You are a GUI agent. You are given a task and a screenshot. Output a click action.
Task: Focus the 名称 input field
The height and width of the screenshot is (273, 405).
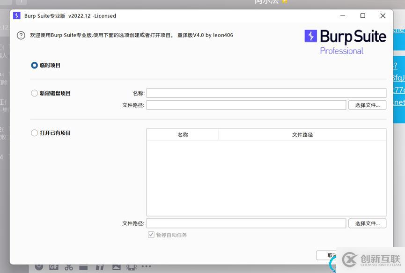point(266,93)
